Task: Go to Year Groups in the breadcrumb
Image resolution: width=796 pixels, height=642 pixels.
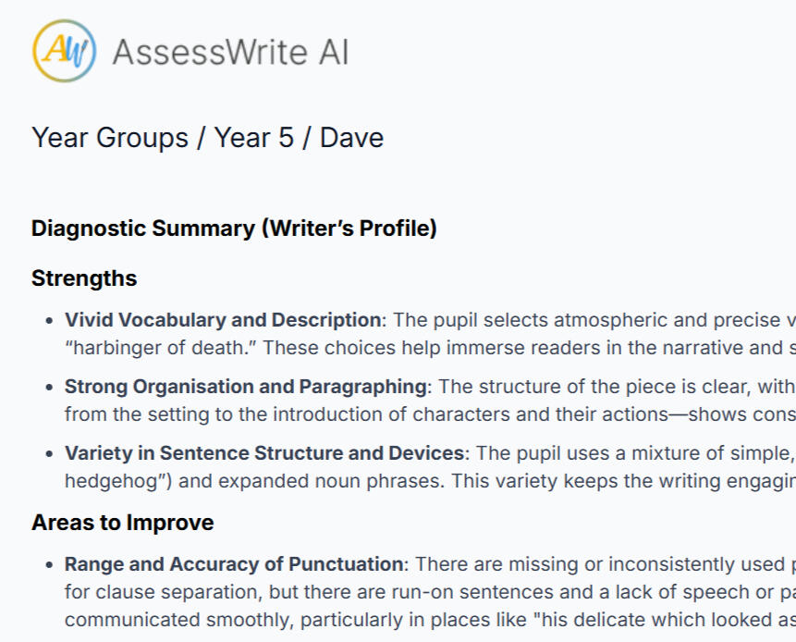Action: click(x=110, y=138)
